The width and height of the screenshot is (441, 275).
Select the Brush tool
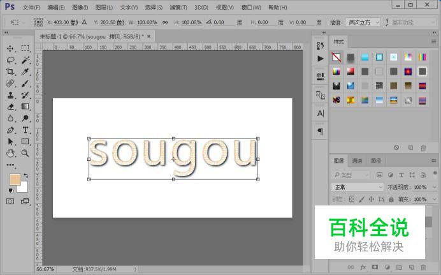pos(25,84)
